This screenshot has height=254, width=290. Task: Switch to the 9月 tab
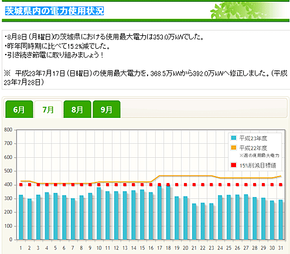pyautogui.click(x=107, y=109)
